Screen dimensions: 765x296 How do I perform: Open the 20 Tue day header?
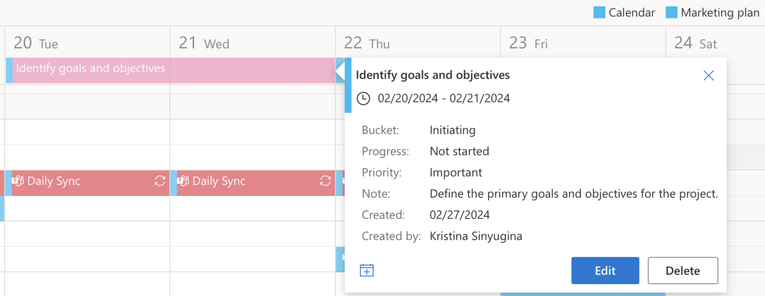(x=35, y=43)
